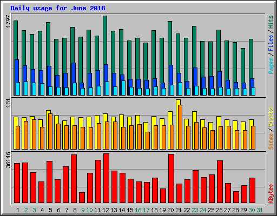Click green day label 30

[x=252, y=210]
